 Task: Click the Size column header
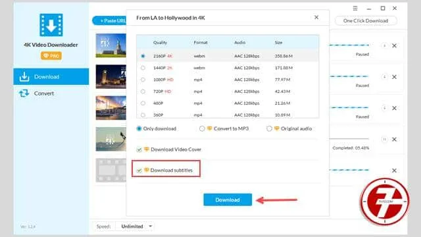(x=278, y=42)
